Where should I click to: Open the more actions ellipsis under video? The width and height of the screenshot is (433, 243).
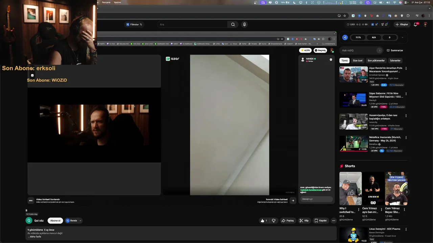[334, 221]
